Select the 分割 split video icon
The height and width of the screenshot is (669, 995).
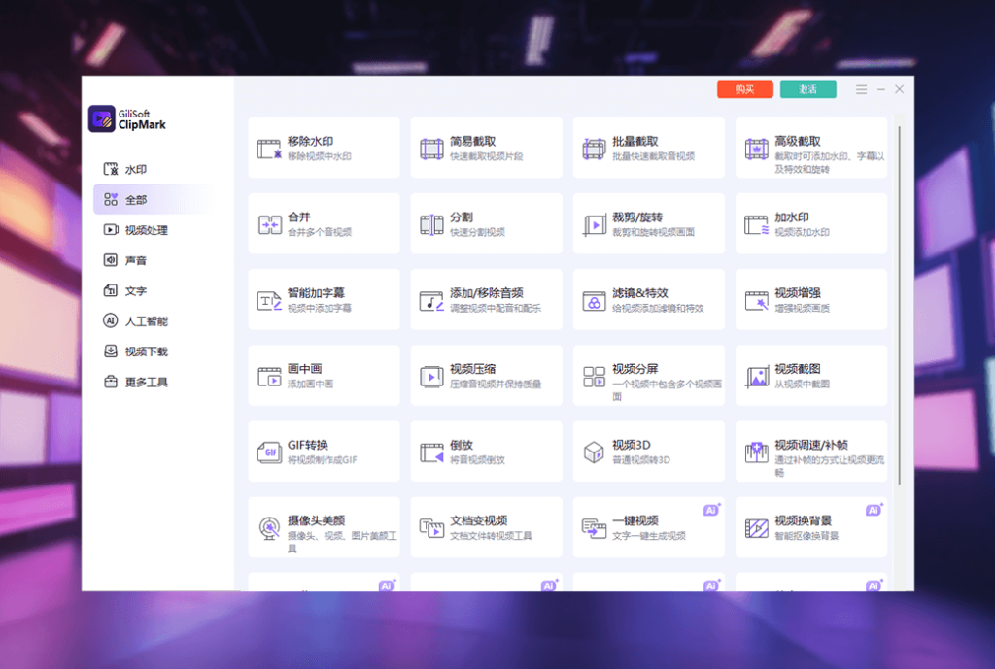pos(431,224)
